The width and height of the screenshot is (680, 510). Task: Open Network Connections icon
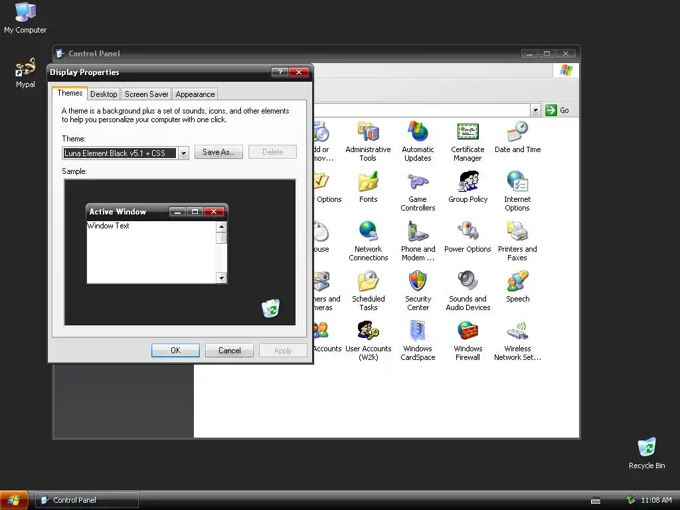click(368, 241)
